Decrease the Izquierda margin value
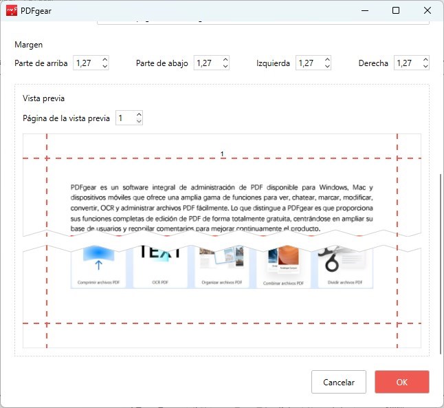 pos(327,66)
